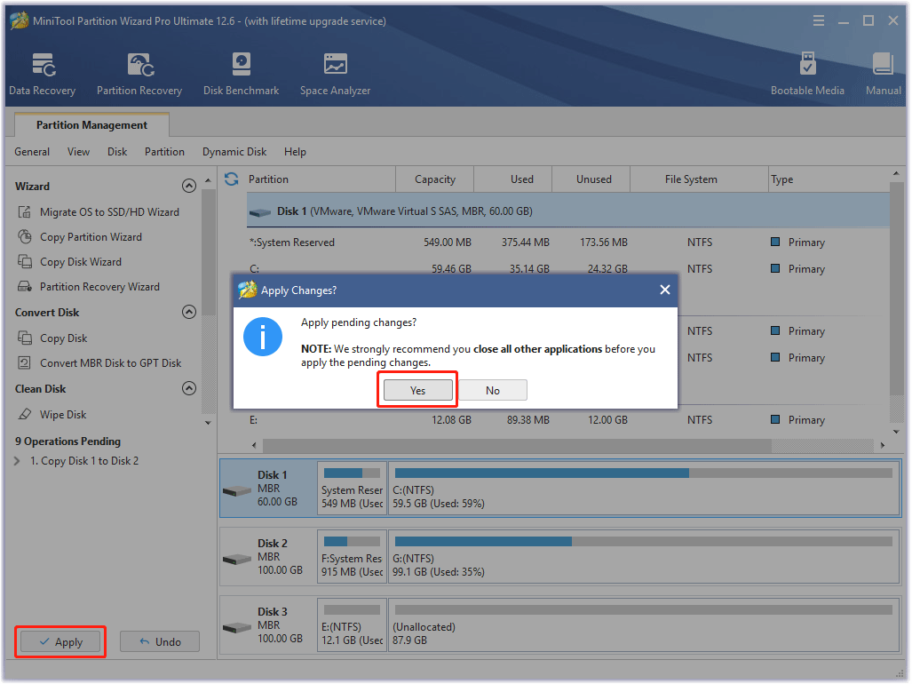Screen dimensions: 912x684
Task: Close the Apply Changes dialog with X
Action: coord(665,290)
